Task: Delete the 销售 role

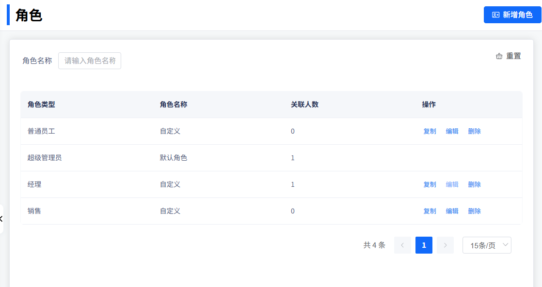Action: 474,211
